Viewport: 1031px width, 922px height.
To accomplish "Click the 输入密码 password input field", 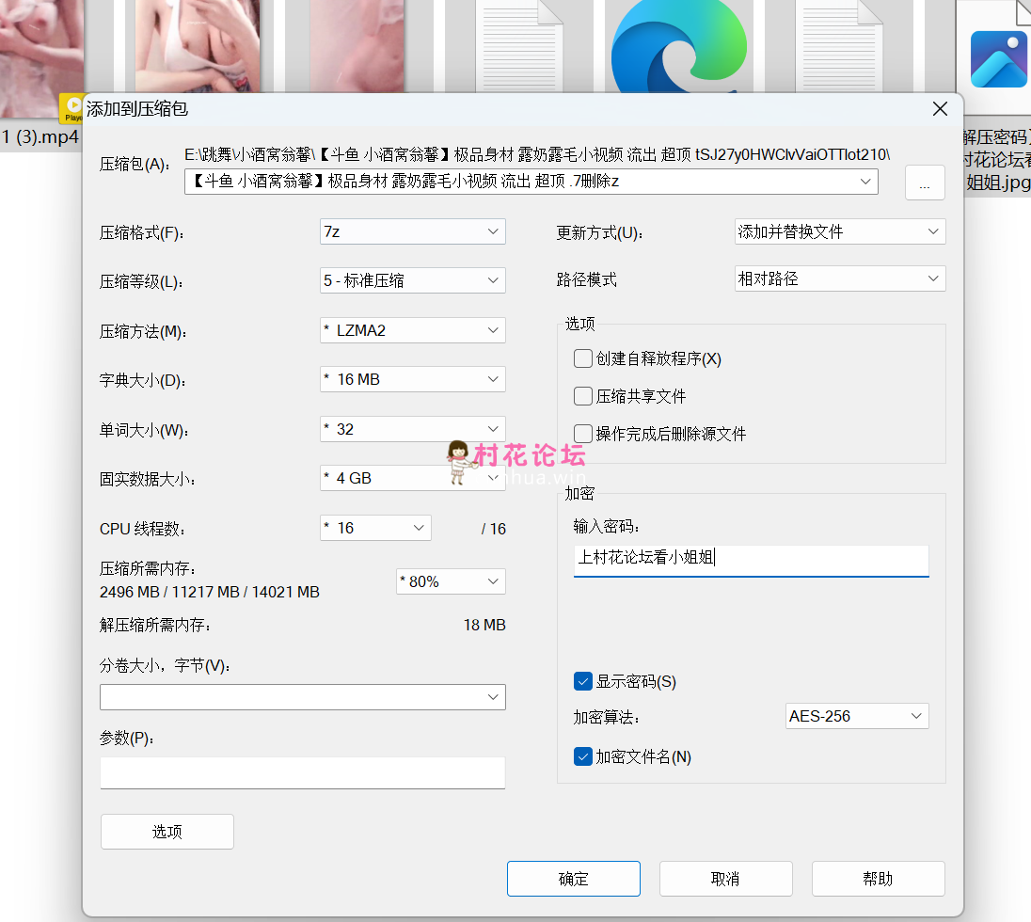I will 751,561.
